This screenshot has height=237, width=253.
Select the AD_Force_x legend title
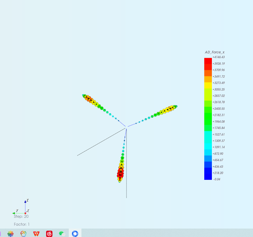[215, 52]
